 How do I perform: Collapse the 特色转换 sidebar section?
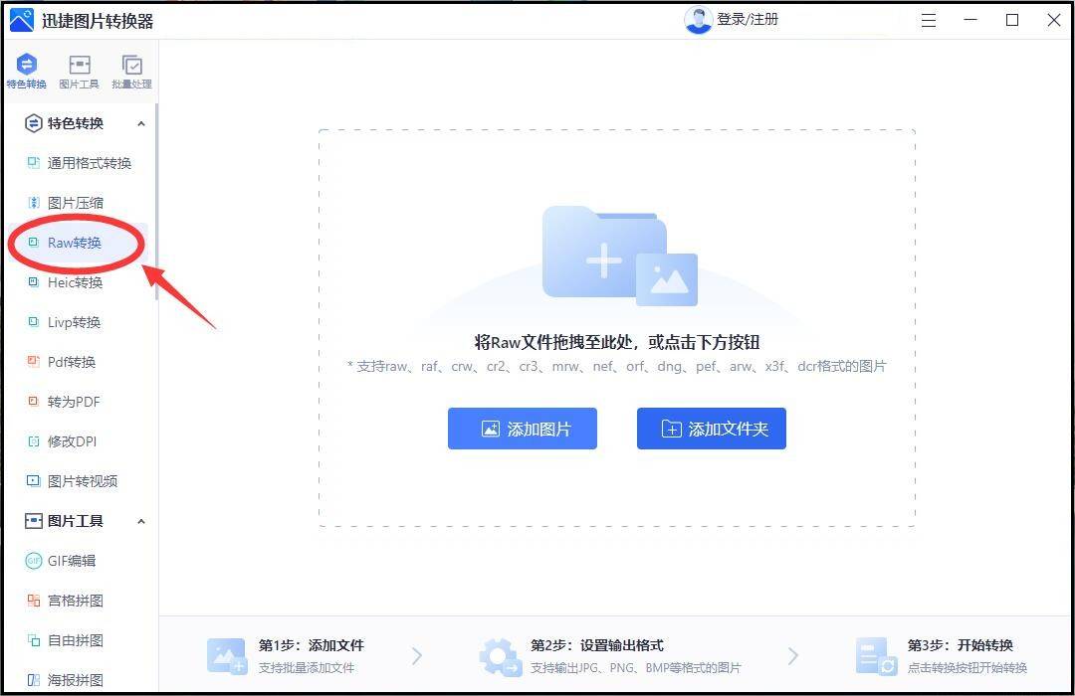[142, 123]
